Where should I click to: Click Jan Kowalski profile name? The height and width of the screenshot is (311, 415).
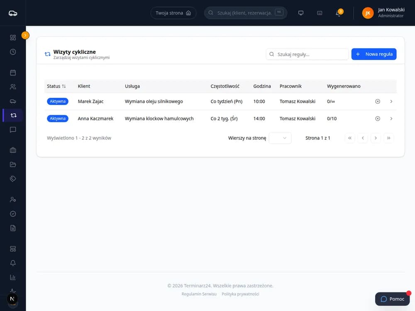point(391,10)
